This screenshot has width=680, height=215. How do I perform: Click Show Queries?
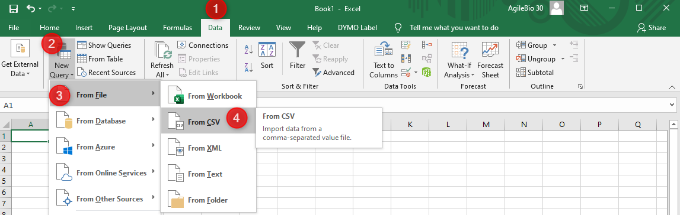click(x=104, y=45)
